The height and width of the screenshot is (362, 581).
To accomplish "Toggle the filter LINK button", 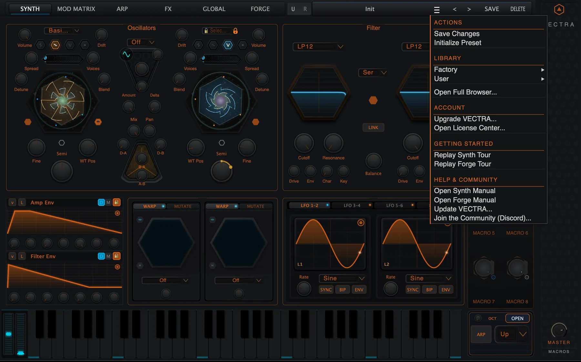I will tap(373, 127).
